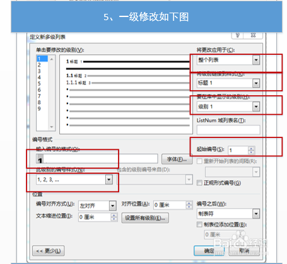Click level list scrollbar down arrow
Screen dimensions: 287x264
point(52,127)
